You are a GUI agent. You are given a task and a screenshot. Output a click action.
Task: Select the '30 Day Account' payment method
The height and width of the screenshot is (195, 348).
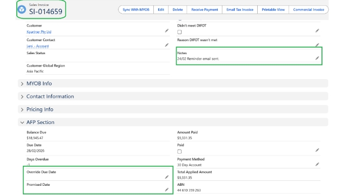tap(189, 165)
